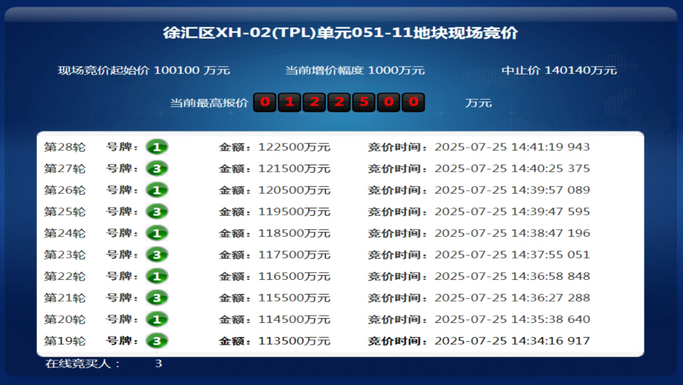Click bidder badge 1 in round 24 row
This screenshot has width=683, height=385.
157,233
